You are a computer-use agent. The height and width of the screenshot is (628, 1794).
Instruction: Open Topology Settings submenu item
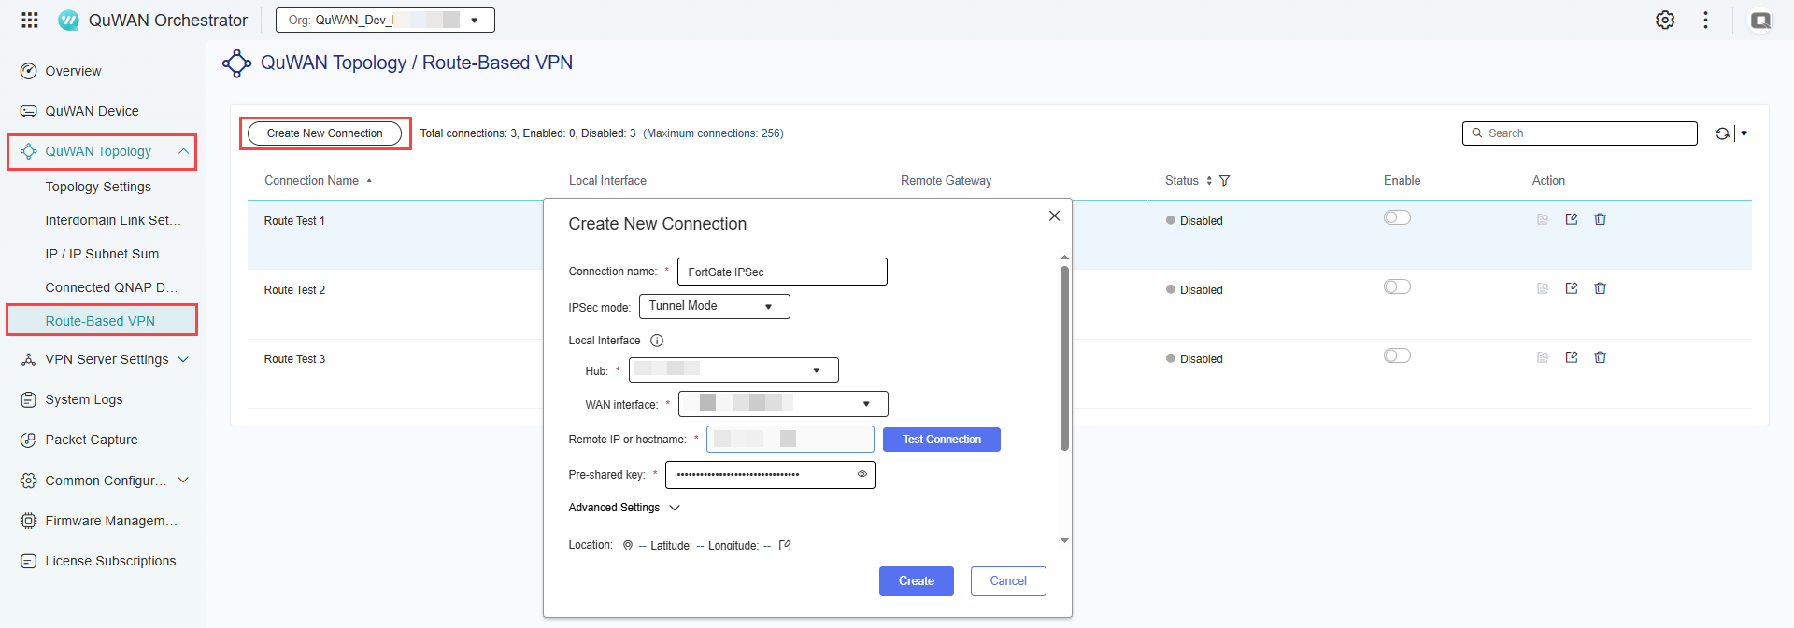(98, 187)
